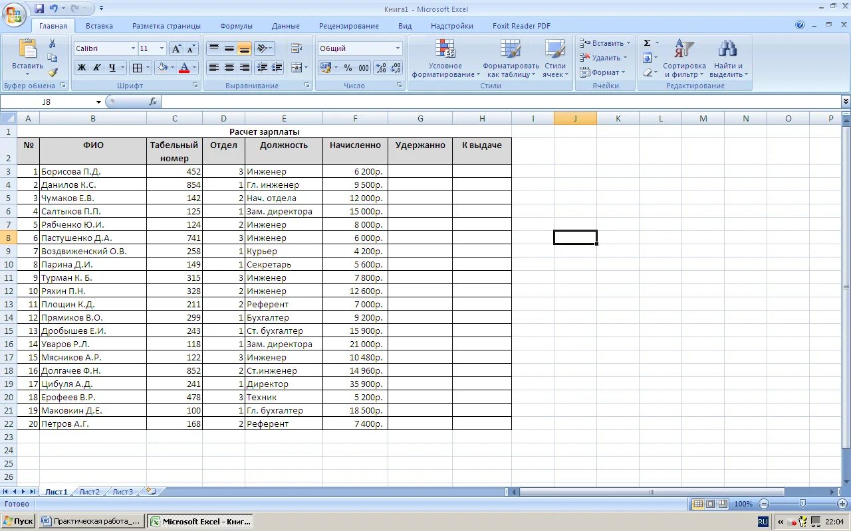Image resolution: width=851 pixels, height=531 pixels.
Task: Open the Name Box dropdown arrow
Action: click(98, 102)
